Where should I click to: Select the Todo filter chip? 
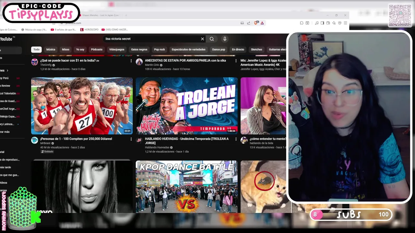pyautogui.click(x=36, y=50)
